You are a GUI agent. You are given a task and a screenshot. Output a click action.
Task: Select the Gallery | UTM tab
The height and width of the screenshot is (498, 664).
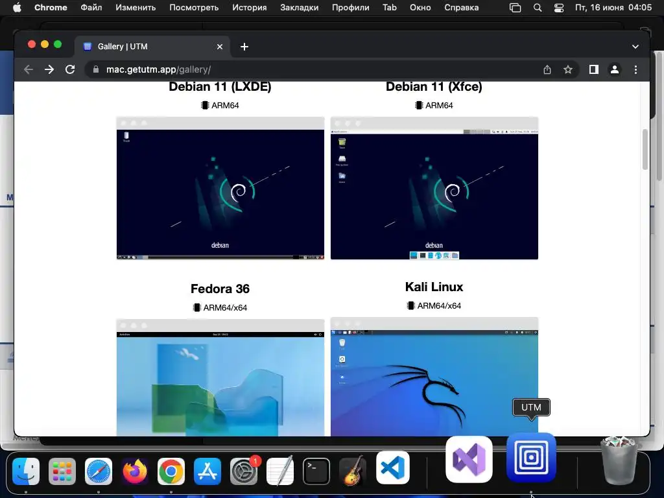152,47
